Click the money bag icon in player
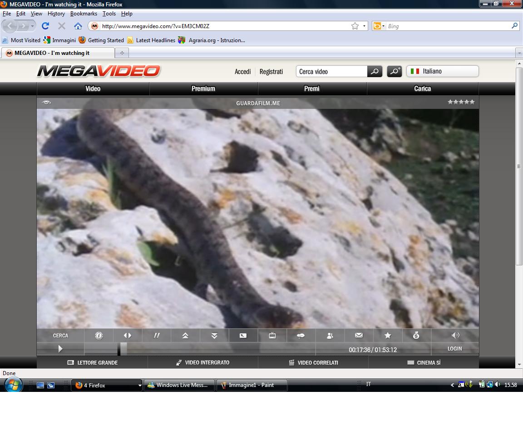The image size is (523, 435). [416, 336]
